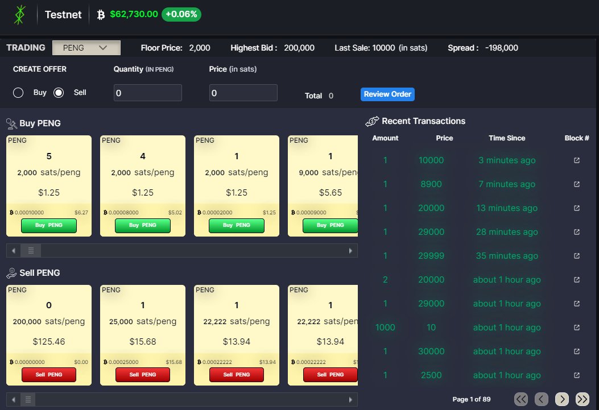Click right arrow of Sell PENG scrollbar
The image size is (599, 410).
[x=350, y=400]
